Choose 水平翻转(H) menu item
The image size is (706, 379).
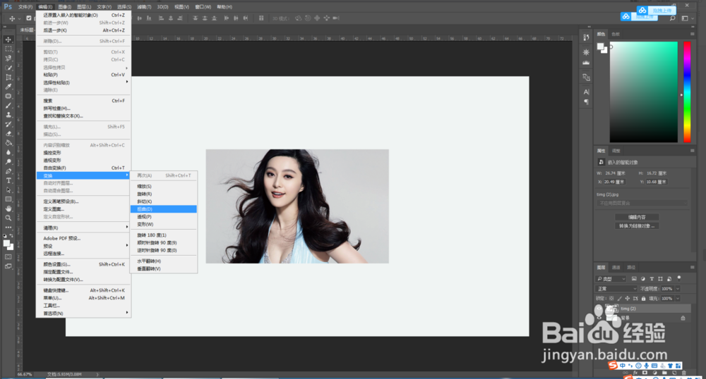(164, 261)
